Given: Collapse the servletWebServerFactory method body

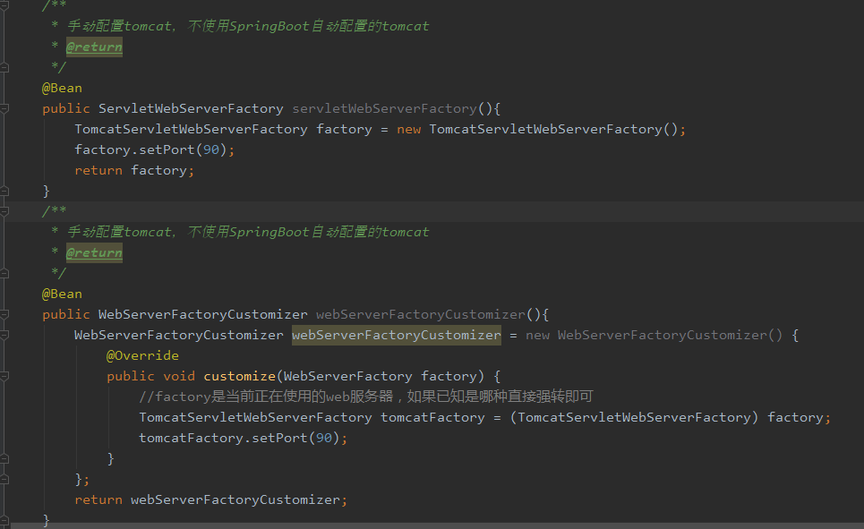Looking at the screenshot, I should coord(4,108).
